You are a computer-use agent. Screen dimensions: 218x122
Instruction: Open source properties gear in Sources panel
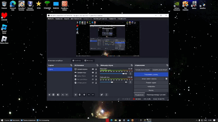pos(84,95)
